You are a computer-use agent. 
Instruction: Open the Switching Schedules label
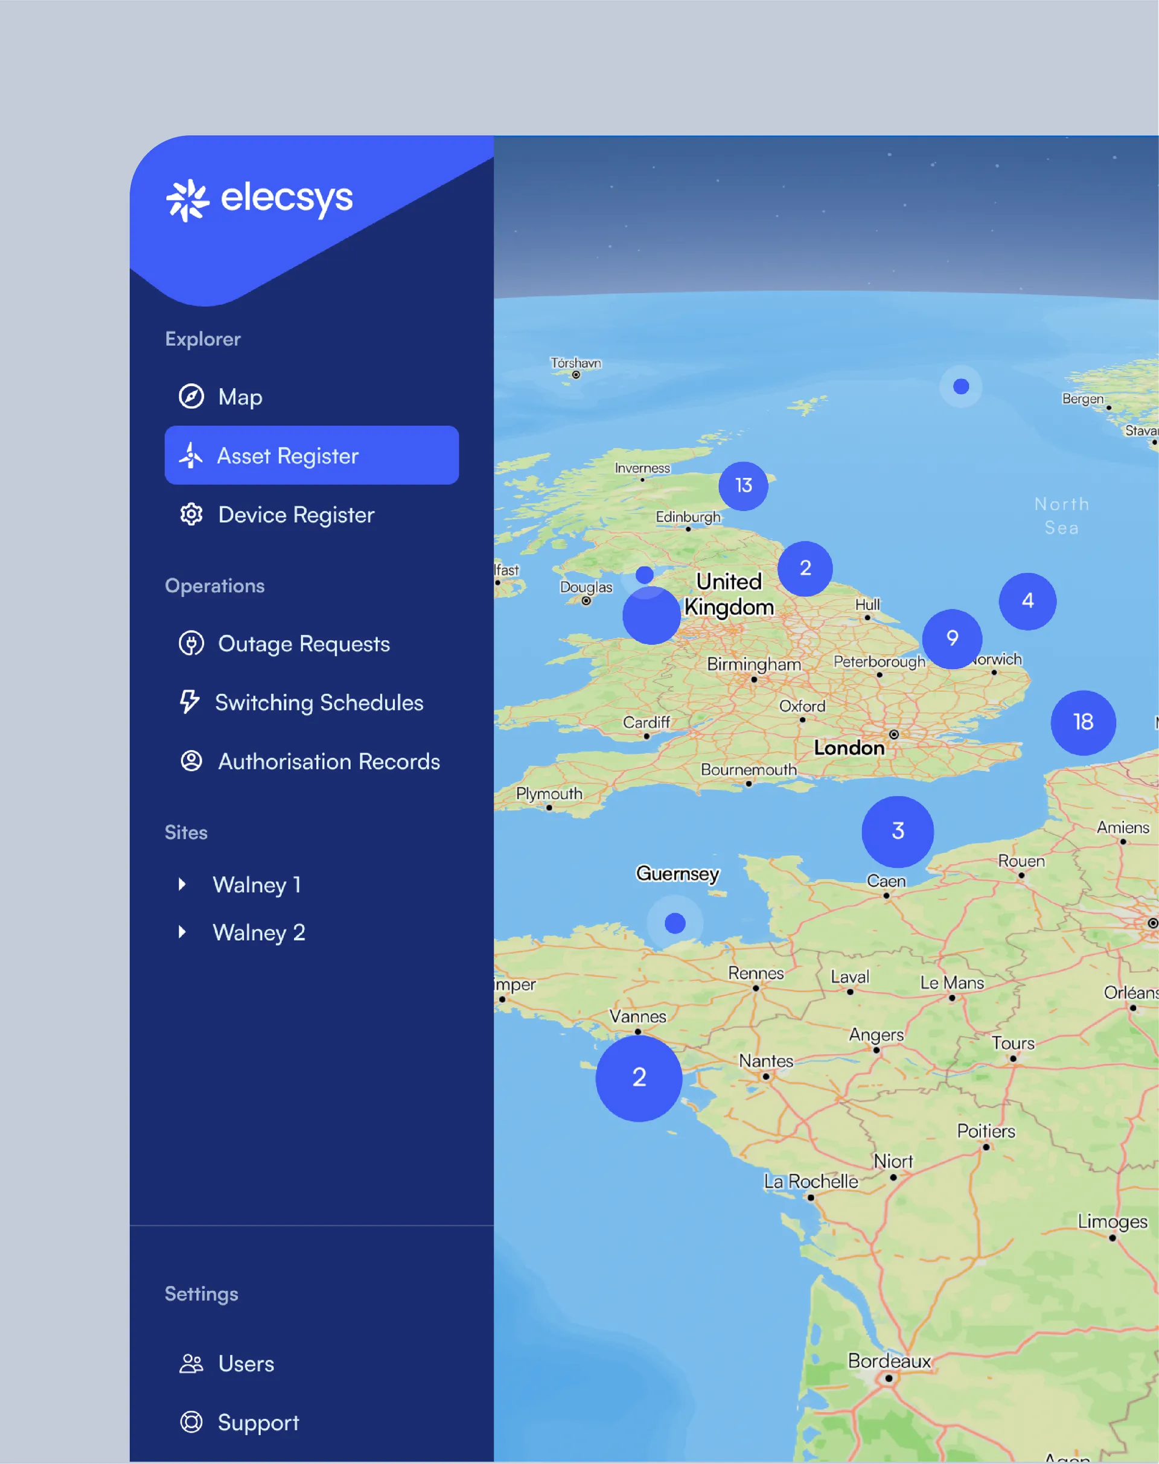tap(319, 703)
